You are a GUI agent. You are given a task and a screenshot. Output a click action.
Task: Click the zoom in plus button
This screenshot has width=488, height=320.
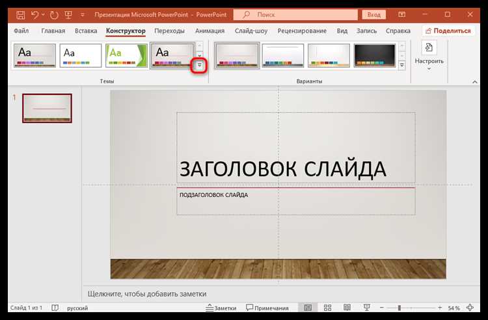click(x=440, y=308)
